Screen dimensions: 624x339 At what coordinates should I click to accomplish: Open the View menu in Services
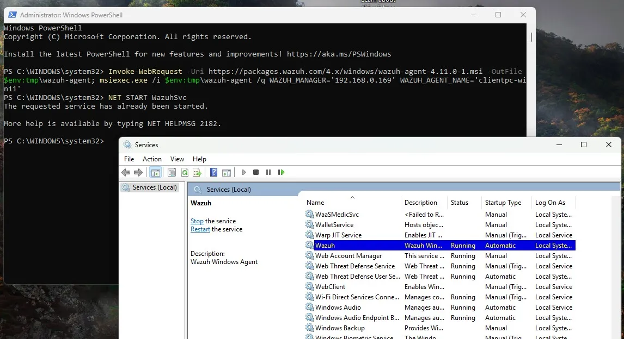point(177,159)
